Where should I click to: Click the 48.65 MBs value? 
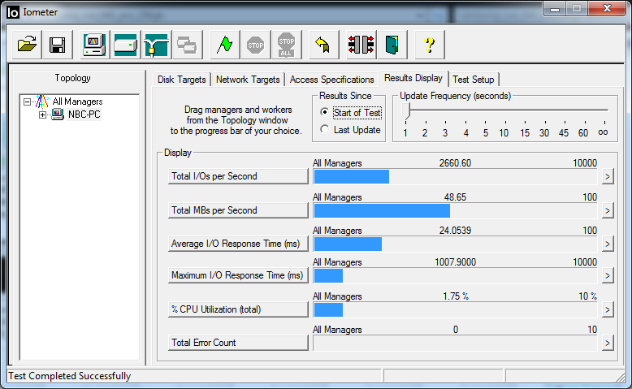455,197
